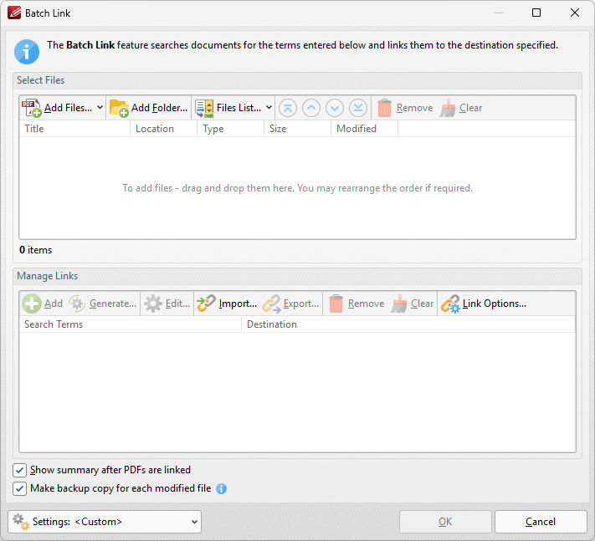The image size is (595, 541).
Task: Click the move-to-top arrow icon
Action: click(x=288, y=108)
